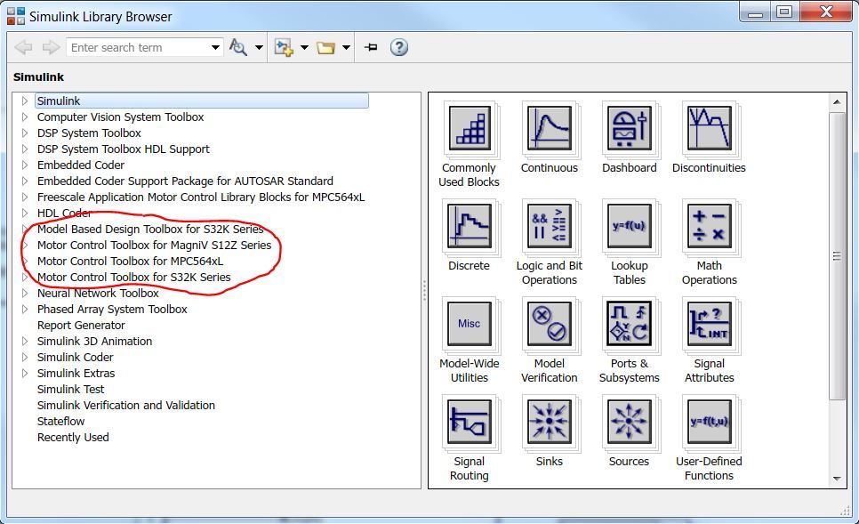Select HDL Coder in the tree
Screen dimensions: 859x524
[64, 214]
